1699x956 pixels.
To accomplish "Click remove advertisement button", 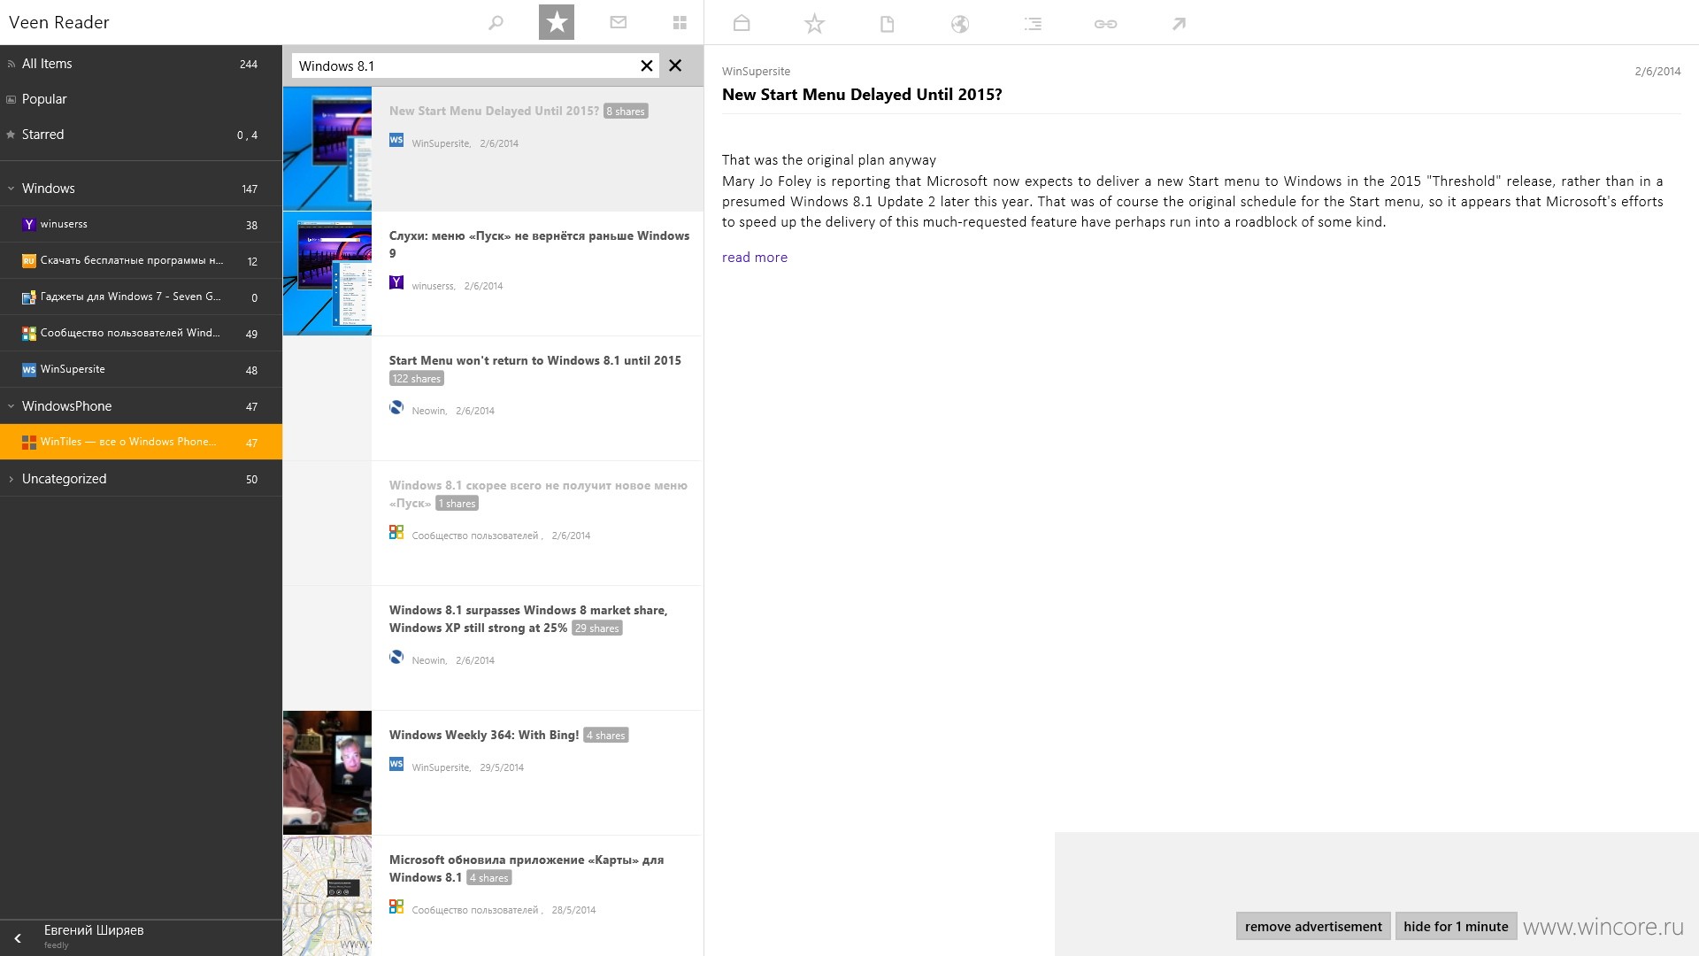I will tap(1313, 927).
